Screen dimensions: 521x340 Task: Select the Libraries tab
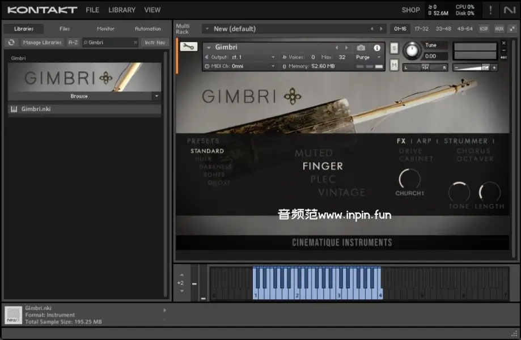tap(24, 29)
